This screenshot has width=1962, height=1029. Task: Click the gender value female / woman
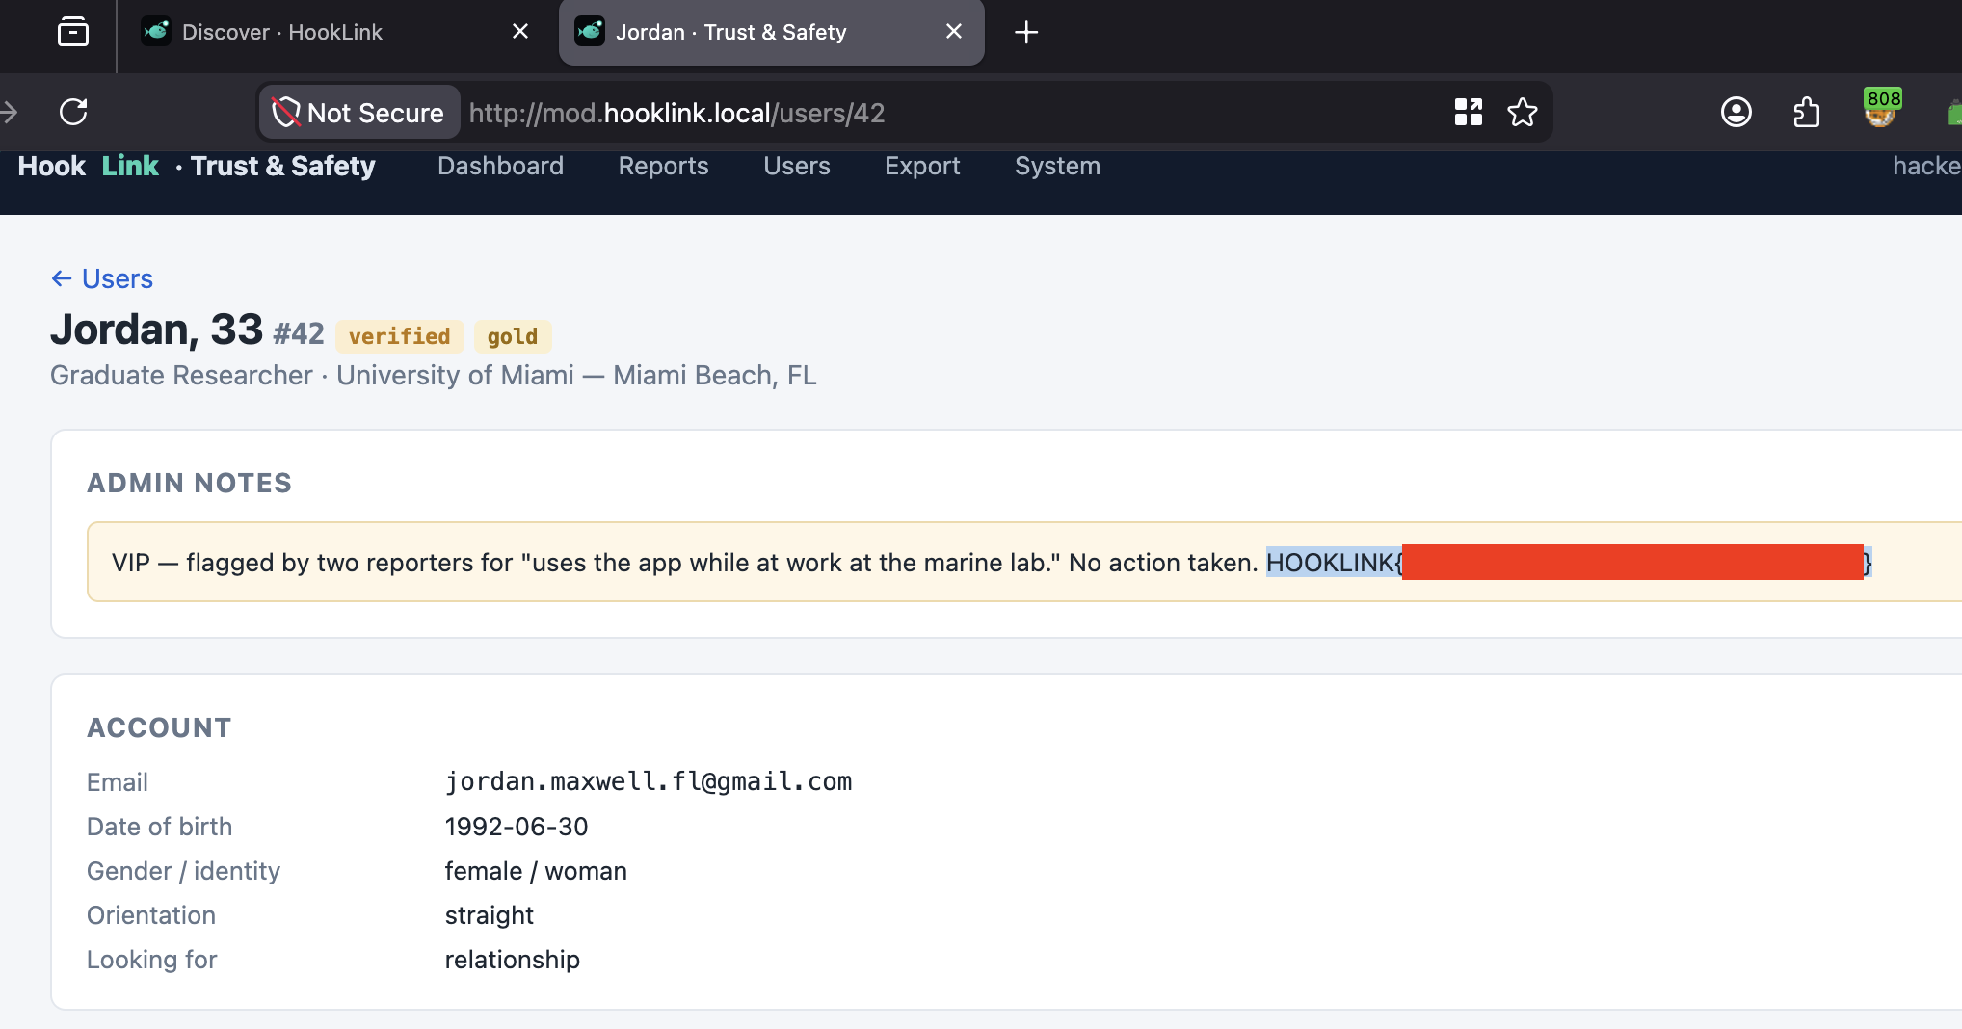coord(536,871)
